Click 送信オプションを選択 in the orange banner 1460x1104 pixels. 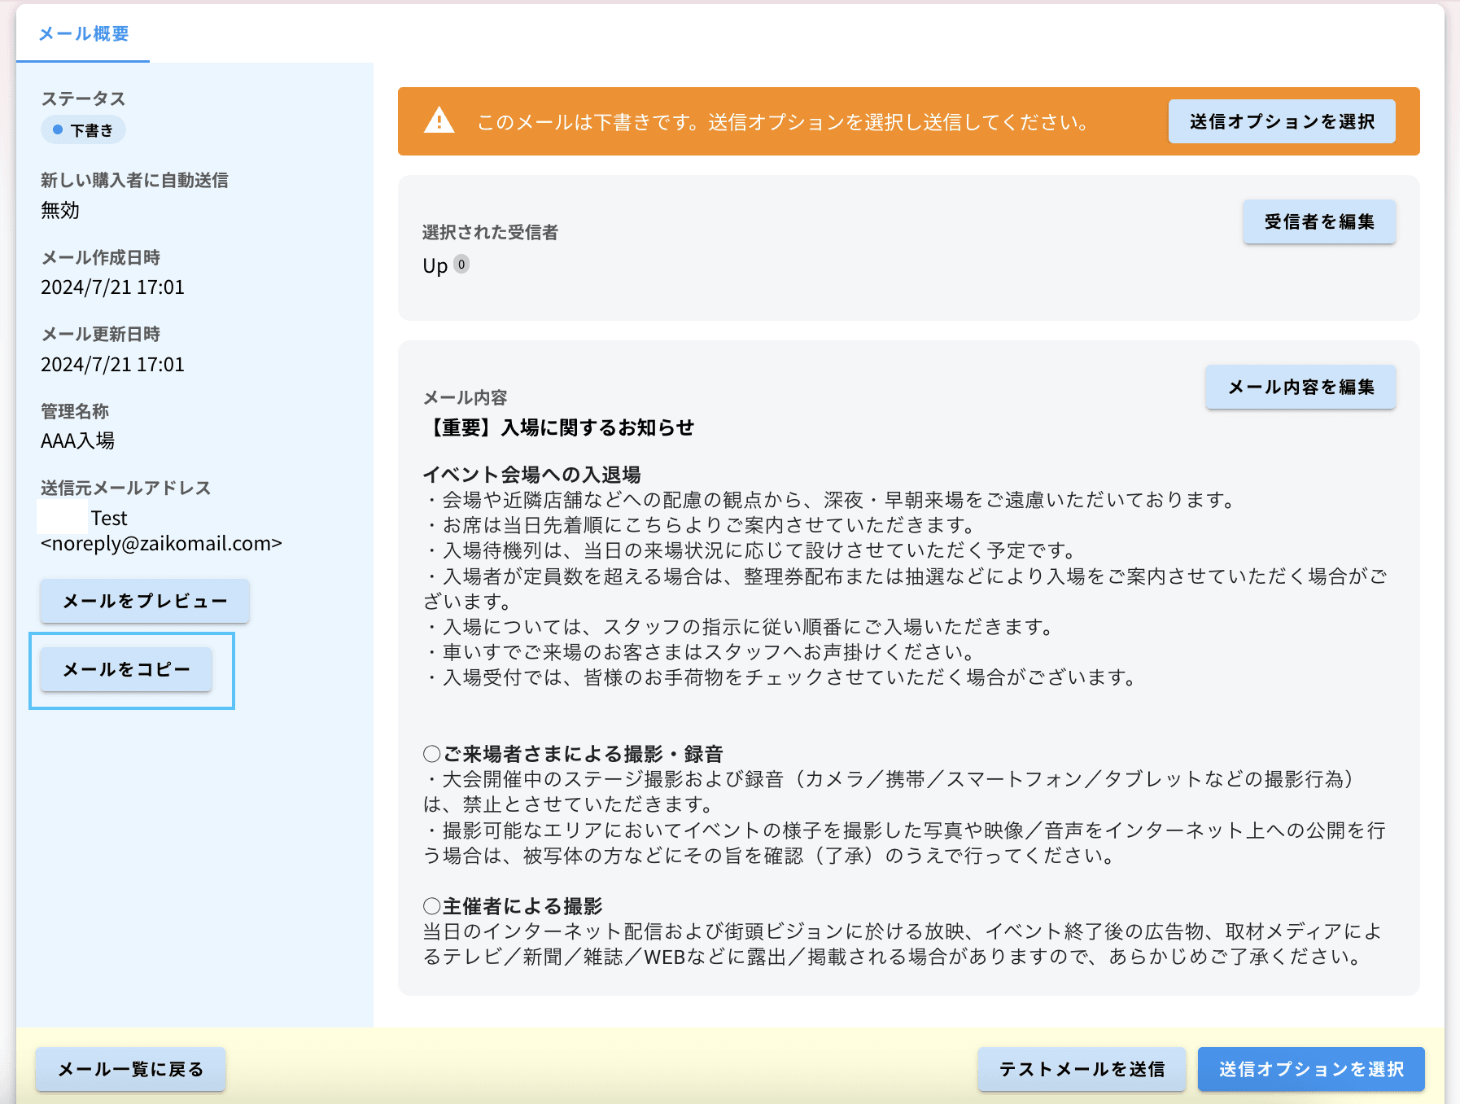tap(1282, 121)
